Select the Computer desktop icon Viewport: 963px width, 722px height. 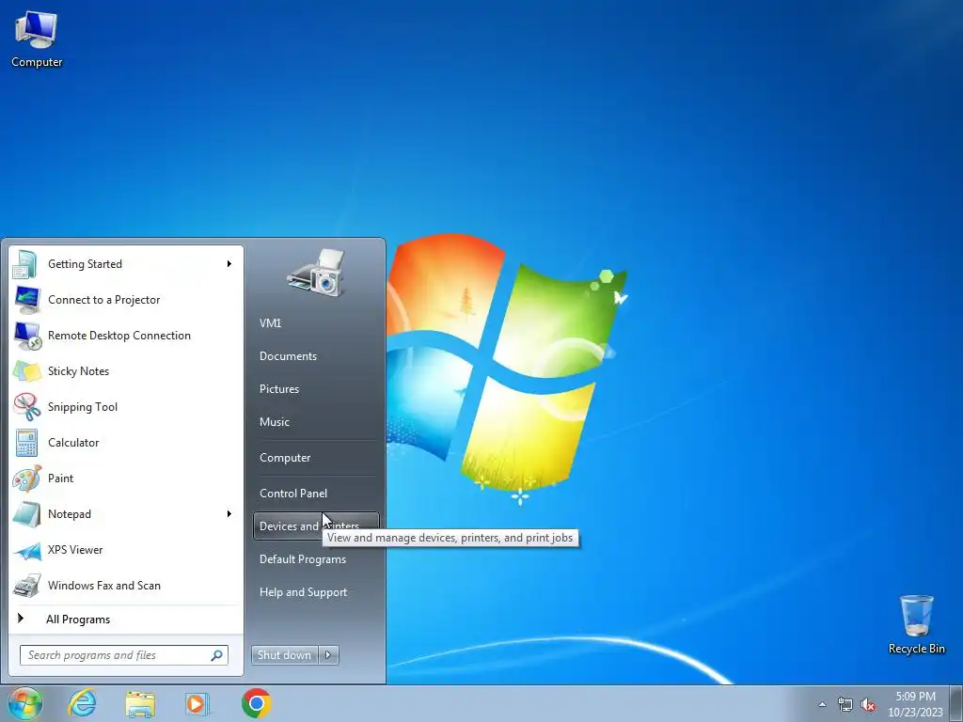[37, 38]
